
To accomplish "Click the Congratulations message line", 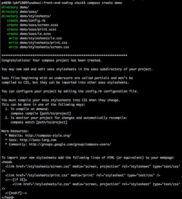I will (52, 60).
